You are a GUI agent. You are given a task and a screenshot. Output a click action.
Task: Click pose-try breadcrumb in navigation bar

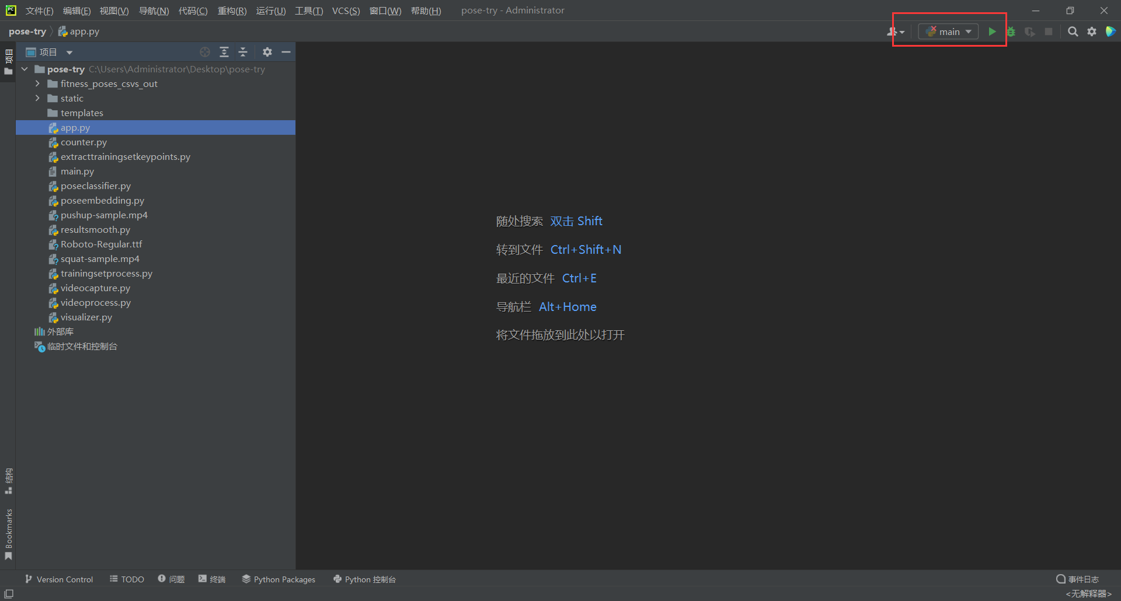[x=27, y=32]
